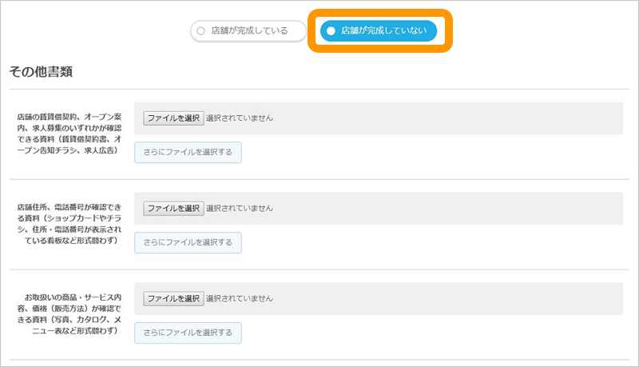Click ファイルを選択 for products and price documents
Image resolution: width=639 pixels, height=367 pixels.
click(173, 298)
